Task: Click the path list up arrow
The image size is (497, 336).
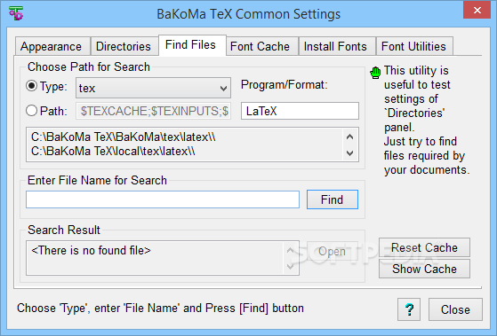Action: click(350, 137)
